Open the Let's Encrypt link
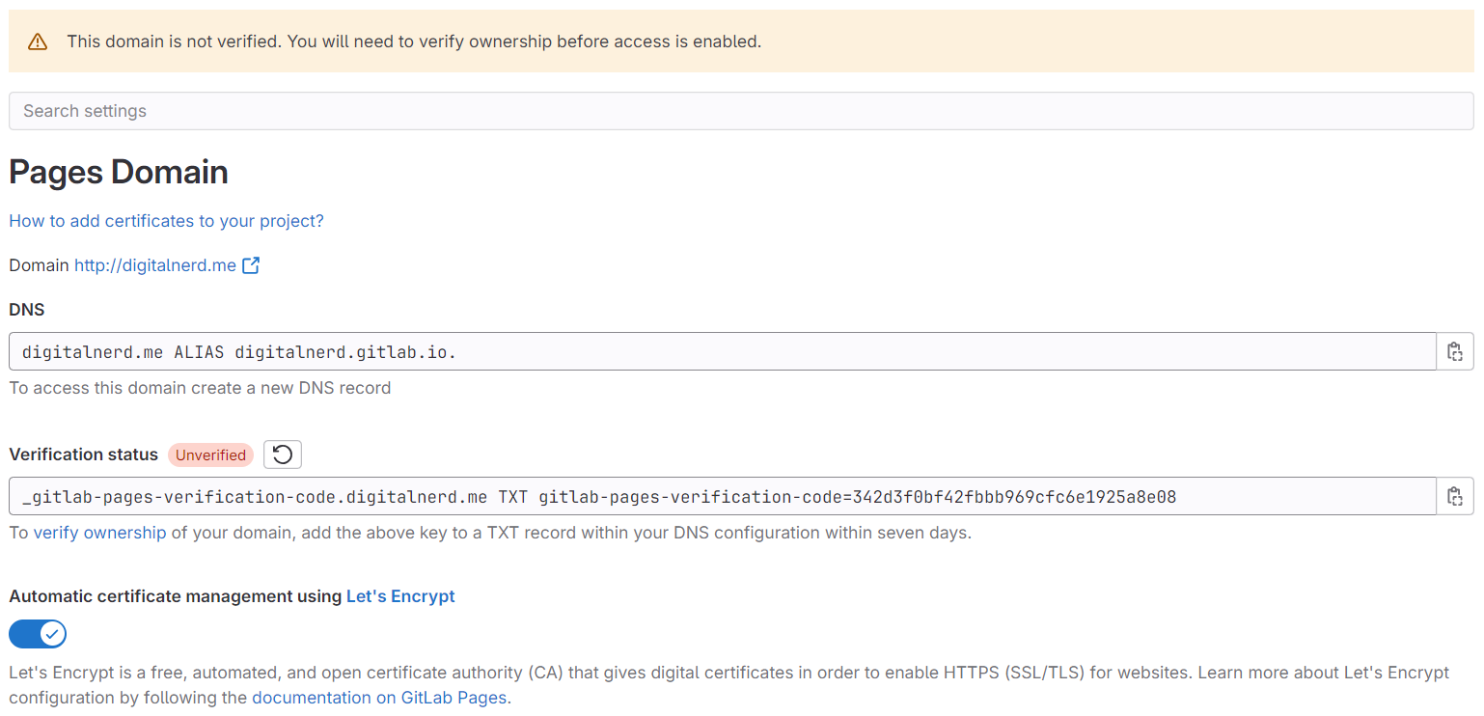The height and width of the screenshot is (716, 1484). click(400, 596)
